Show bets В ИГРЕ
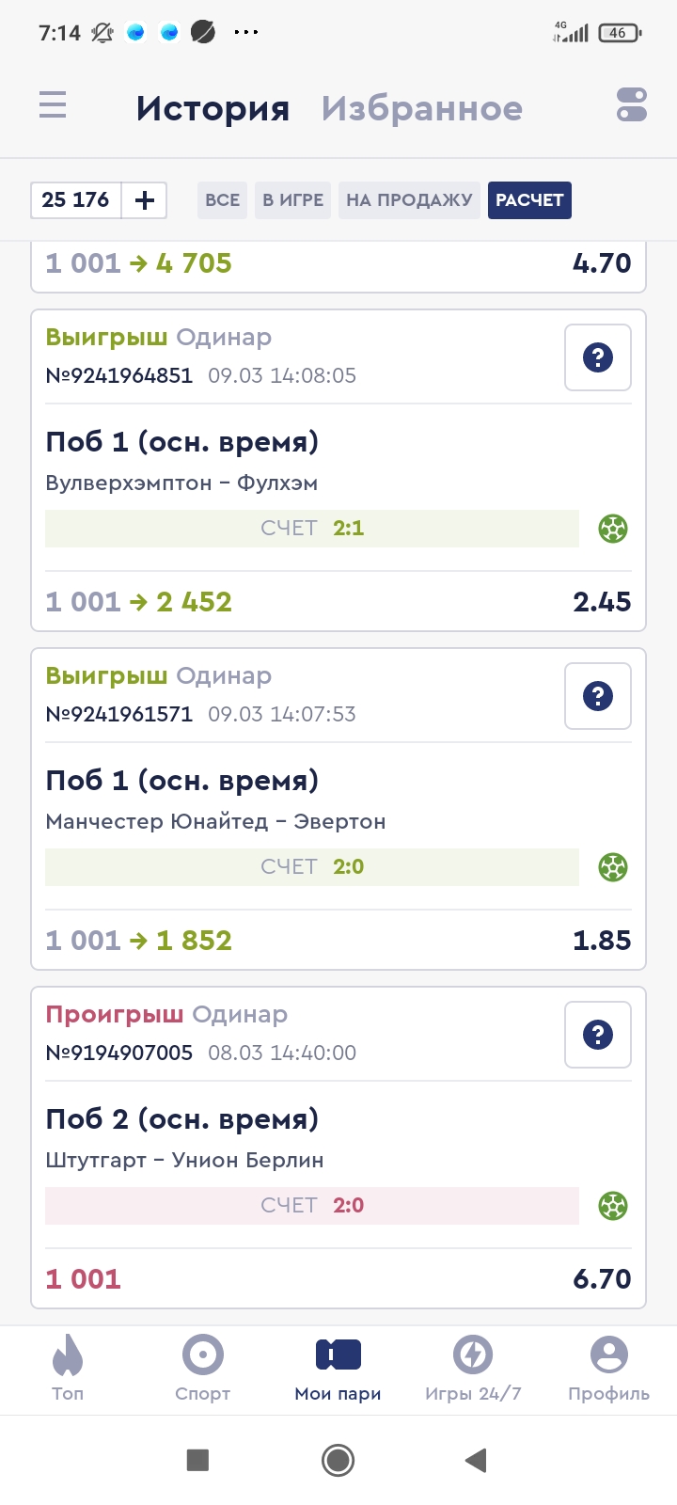 [x=292, y=200]
